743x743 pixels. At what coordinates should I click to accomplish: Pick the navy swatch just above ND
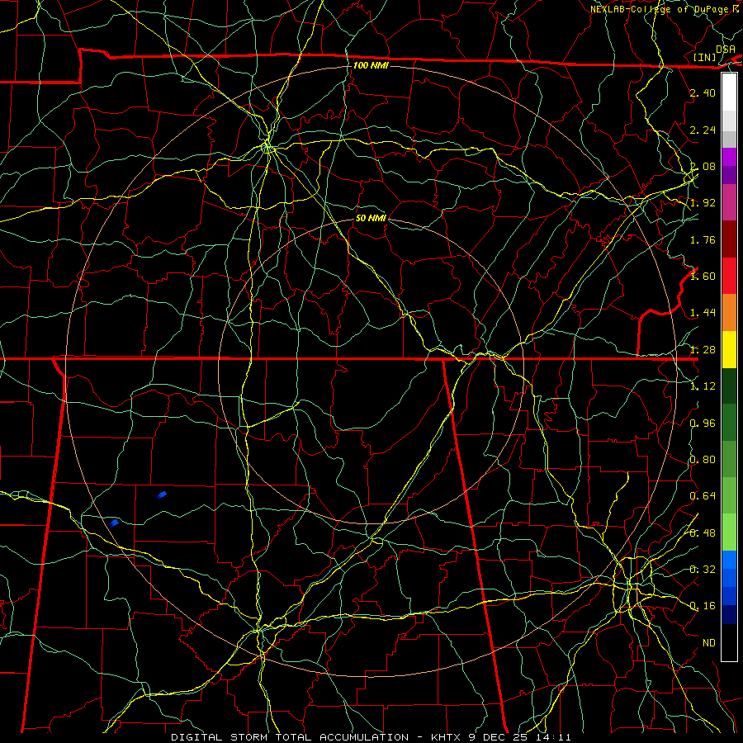(x=729, y=615)
